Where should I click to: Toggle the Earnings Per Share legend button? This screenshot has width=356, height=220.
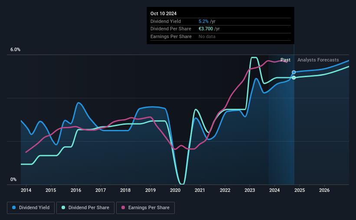tap(145, 208)
